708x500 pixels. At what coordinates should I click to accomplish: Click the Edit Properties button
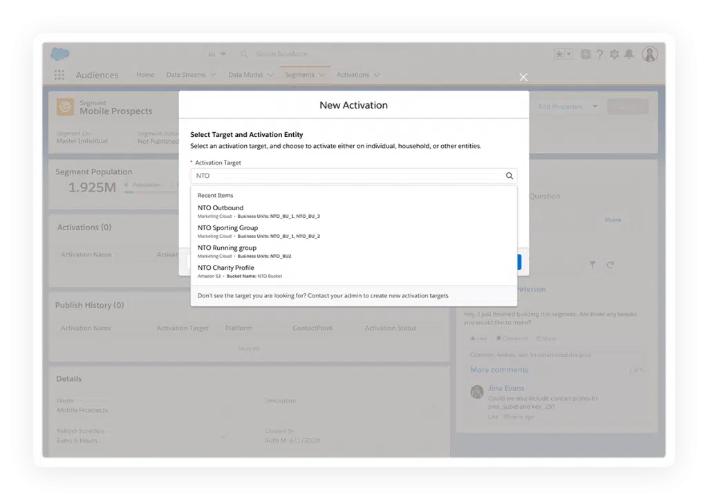[x=560, y=107]
